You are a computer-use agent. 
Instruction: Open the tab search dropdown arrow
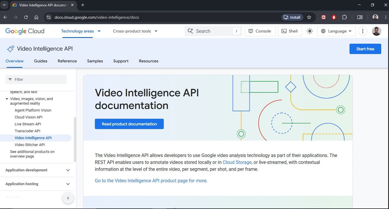4,5
